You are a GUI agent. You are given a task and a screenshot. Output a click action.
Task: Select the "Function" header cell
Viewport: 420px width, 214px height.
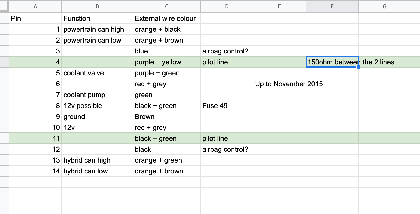click(x=97, y=18)
